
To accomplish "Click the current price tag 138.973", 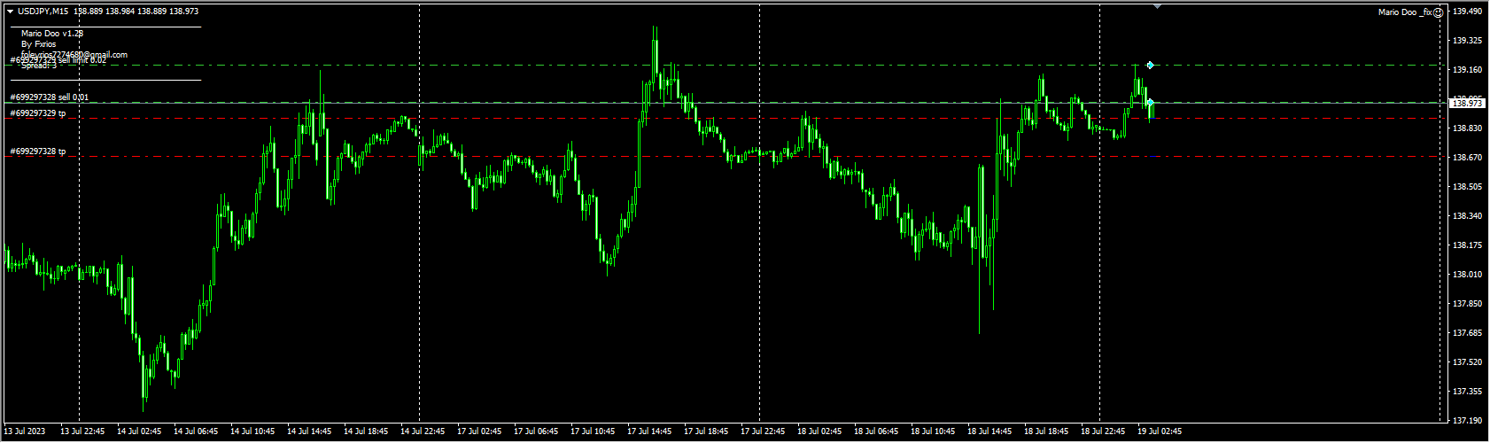I will (1468, 104).
